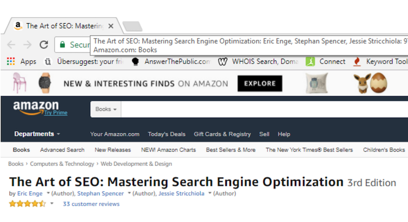Open Today's Deals in navigation

(166, 134)
